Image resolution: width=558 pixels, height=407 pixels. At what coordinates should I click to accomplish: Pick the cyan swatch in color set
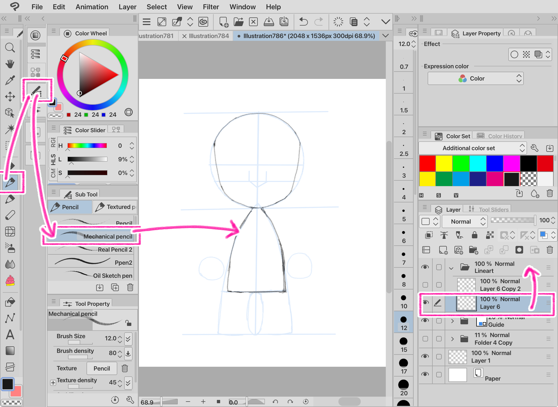point(478,163)
